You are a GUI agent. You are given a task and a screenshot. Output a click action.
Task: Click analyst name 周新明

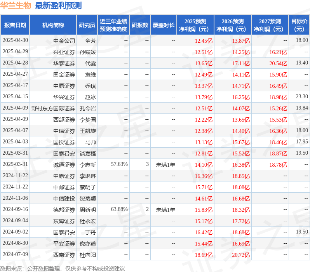(x=87, y=210)
